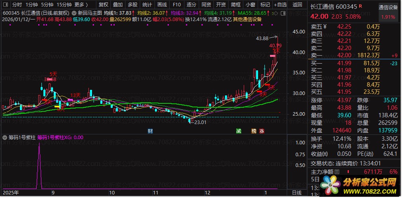403x198 pixels.
Task: Click the 财 financial marker icon
Action: (x=151, y=131)
